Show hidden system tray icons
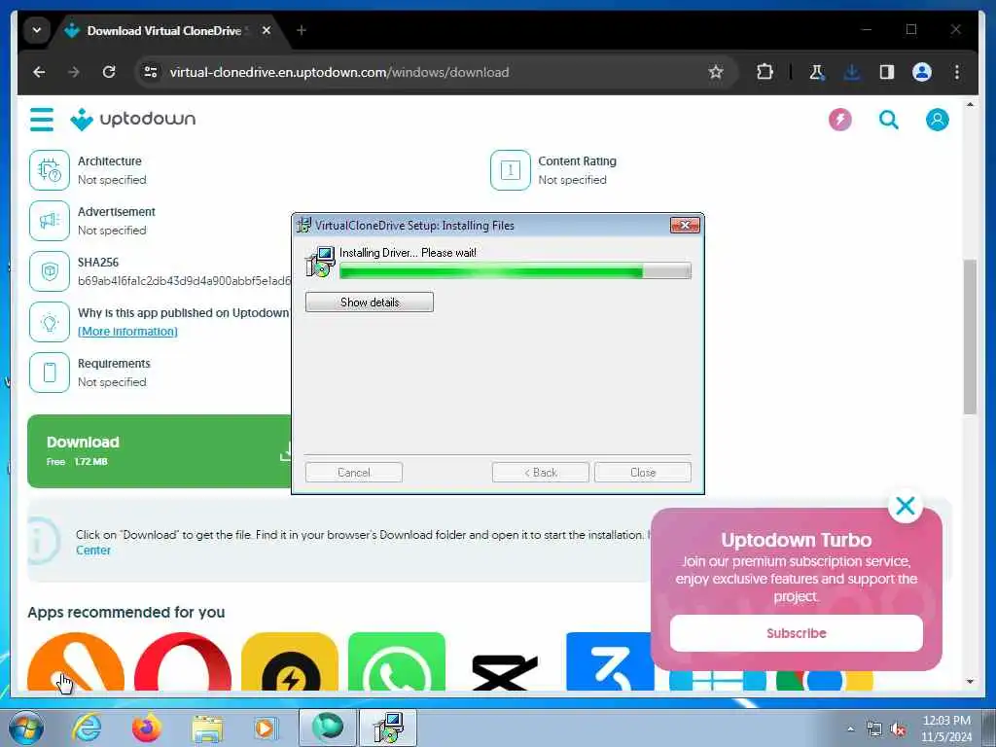 (850, 729)
